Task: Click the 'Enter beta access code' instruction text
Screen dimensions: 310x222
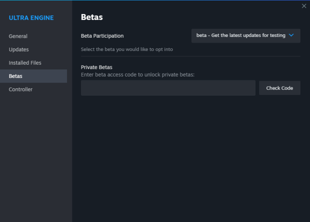Action: point(138,75)
